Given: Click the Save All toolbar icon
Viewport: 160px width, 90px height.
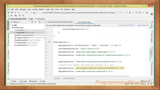Looking at the screenshot, I should coord(12,12).
